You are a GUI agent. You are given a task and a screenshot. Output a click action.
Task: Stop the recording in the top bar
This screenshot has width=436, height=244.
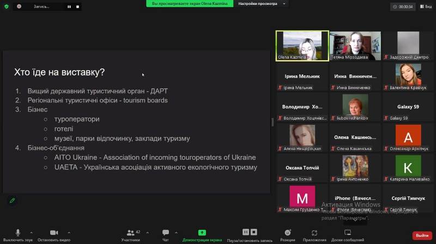[77, 7]
